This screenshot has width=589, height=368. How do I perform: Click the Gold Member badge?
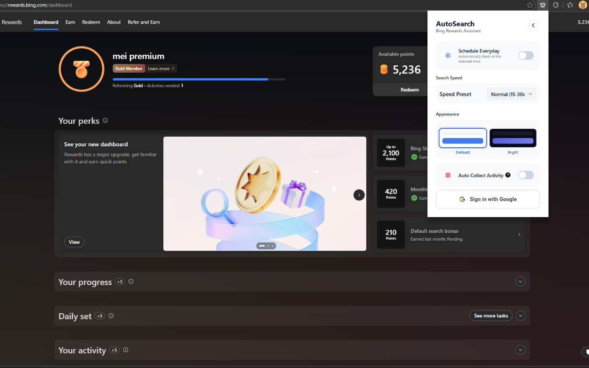129,69
